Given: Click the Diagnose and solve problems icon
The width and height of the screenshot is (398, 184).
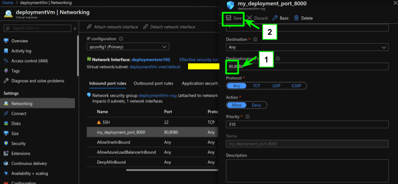Looking at the screenshot, I should [6, 81].
